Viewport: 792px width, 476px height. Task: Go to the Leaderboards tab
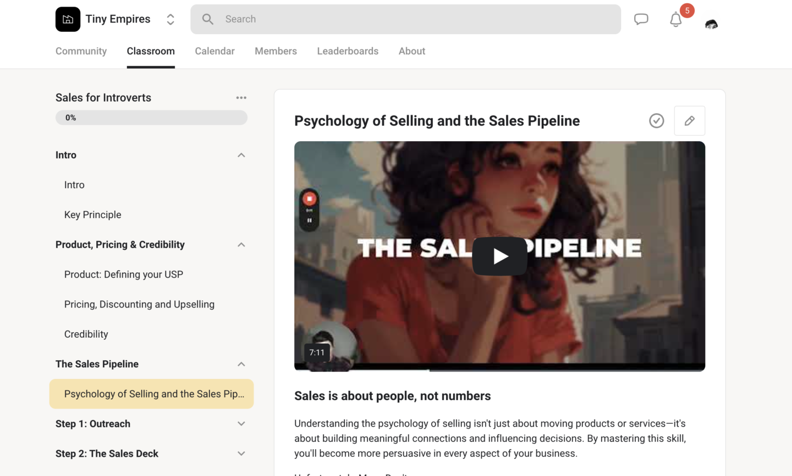tap(348, 51)
